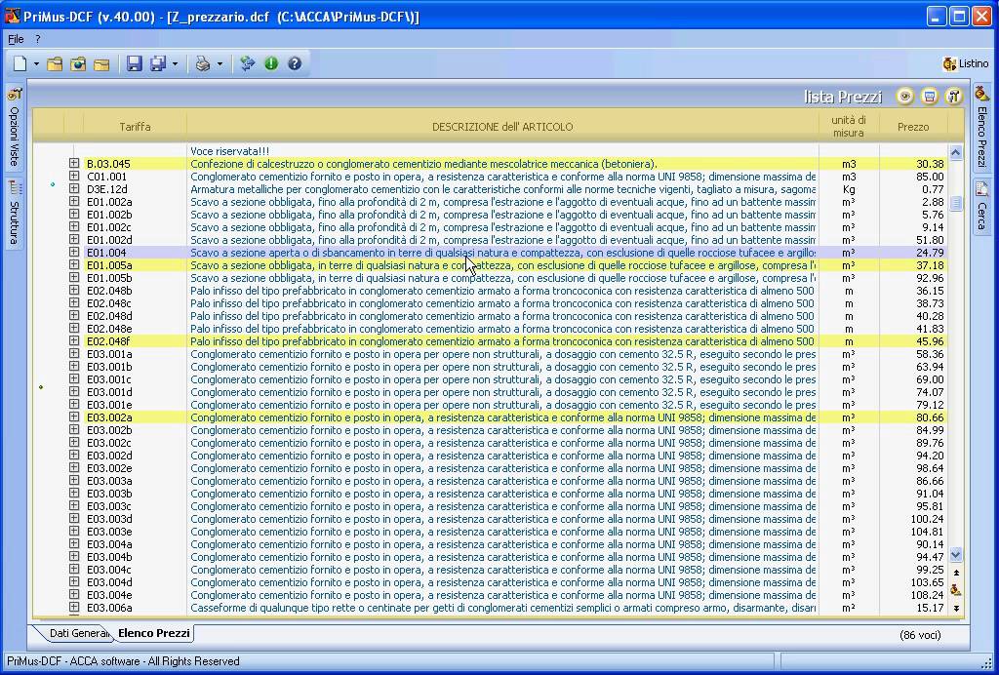Click the hammer tools icon beside lista Prezzi
The height and width of the screenshot is (675, 999).
pyautogui.click(x=954, y=97)
